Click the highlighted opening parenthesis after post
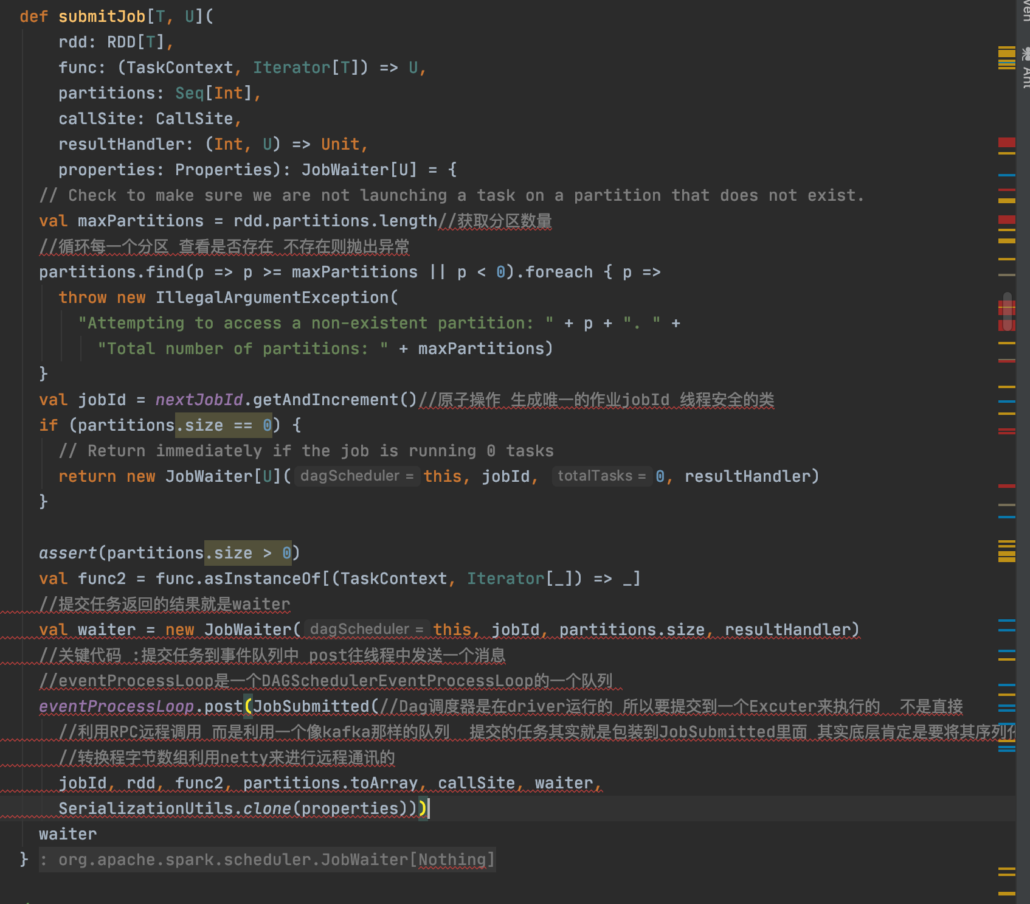 tap(248, 706)
